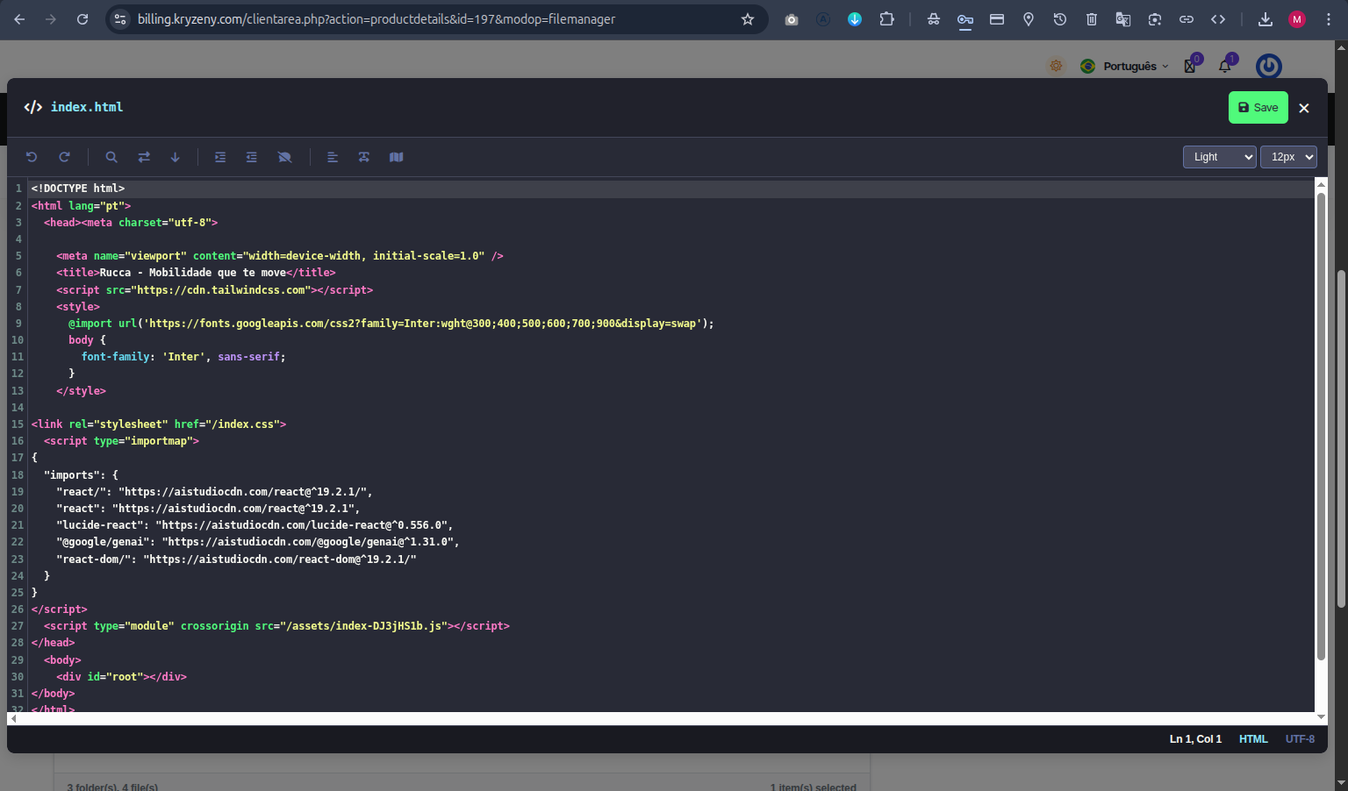Viewport: 1348px width, 791px height.
Task: Toggle word wrap in the editor toolbar
Action: click(x=364, y=157)
